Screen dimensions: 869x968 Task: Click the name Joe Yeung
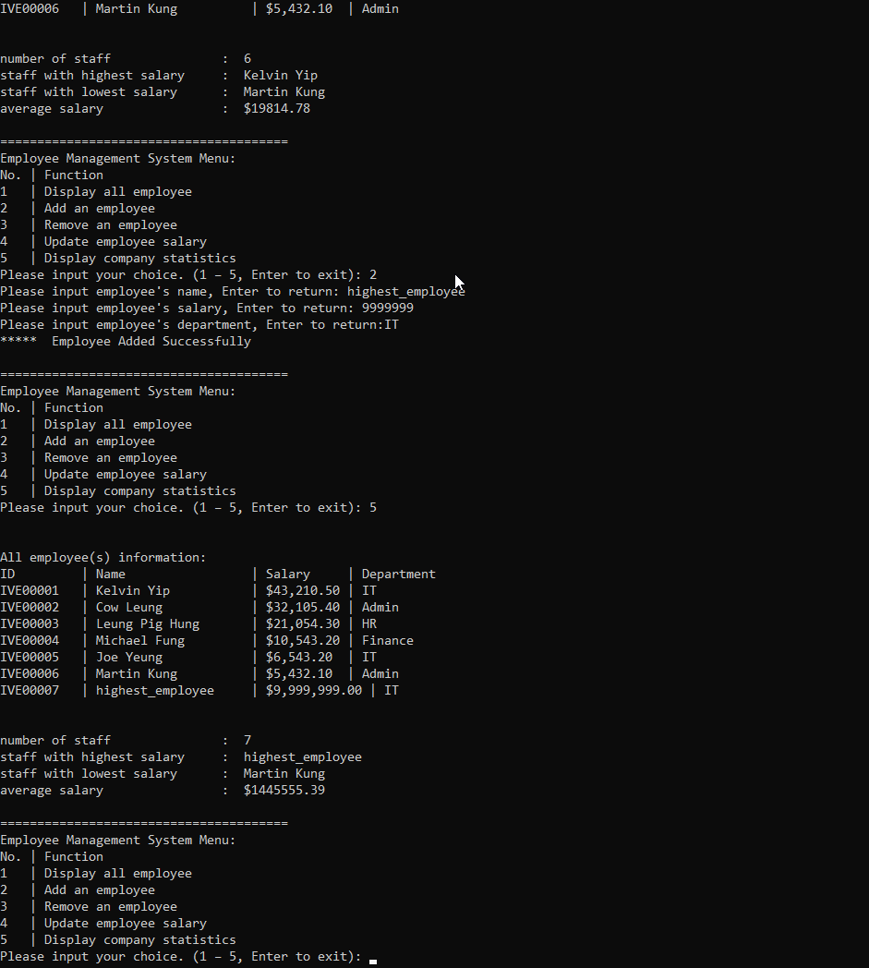click(x=129, y=658)
